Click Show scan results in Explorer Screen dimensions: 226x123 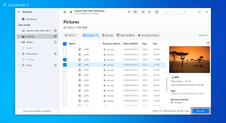[37, 111]
